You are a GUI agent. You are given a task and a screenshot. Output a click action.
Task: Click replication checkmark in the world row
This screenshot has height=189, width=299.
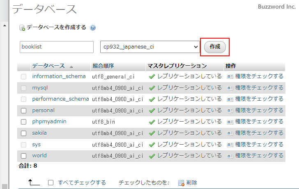tap(152, 156)
